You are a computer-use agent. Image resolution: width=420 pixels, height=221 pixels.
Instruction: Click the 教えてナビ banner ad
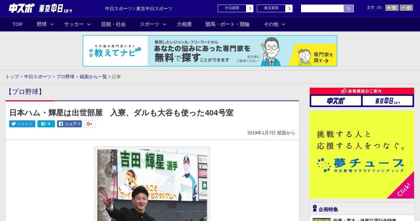[x=210, y=51]
